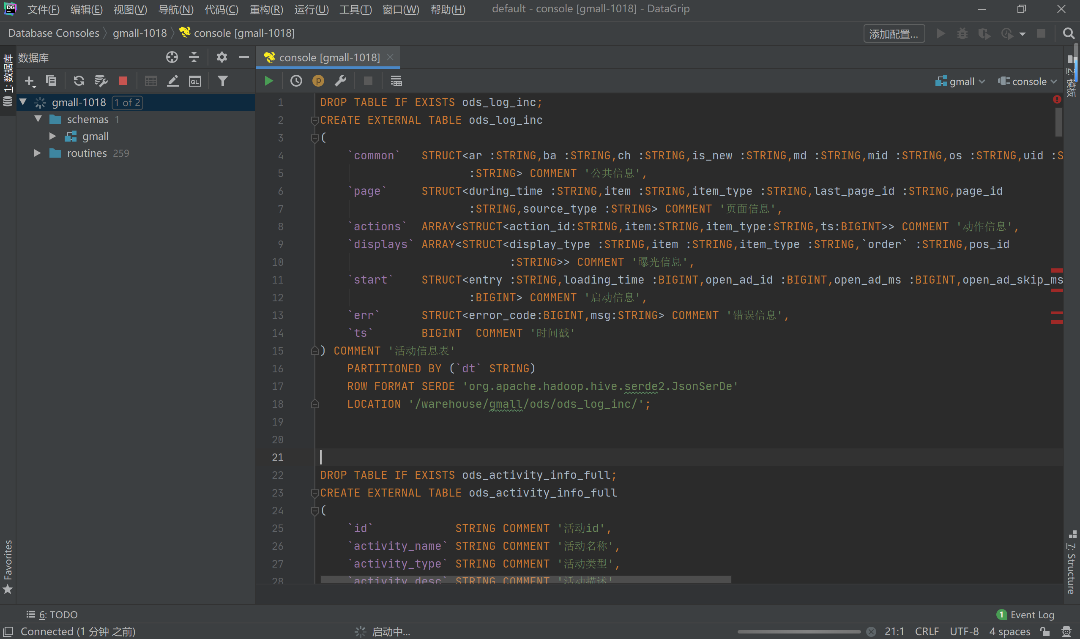The height and width of the screenshot is (639, 1080).
Task: Click the startup progress bar in status bar
Action: pos(799,632)
